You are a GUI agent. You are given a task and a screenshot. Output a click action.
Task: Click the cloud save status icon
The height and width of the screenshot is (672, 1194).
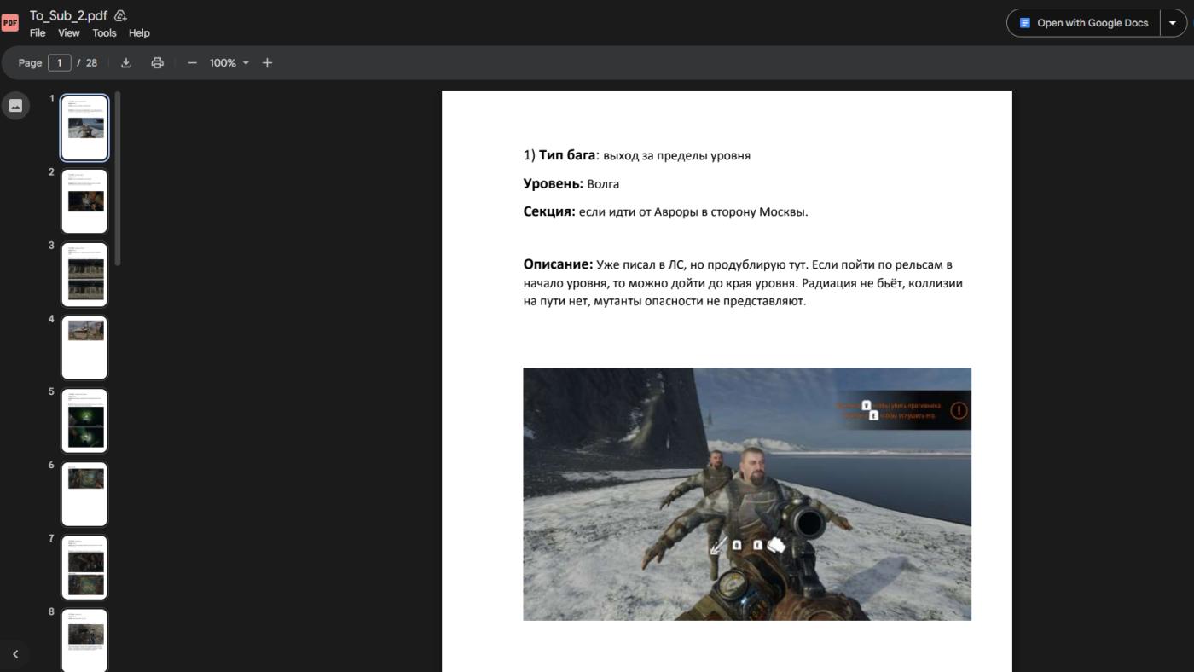(x=120, y=15)
